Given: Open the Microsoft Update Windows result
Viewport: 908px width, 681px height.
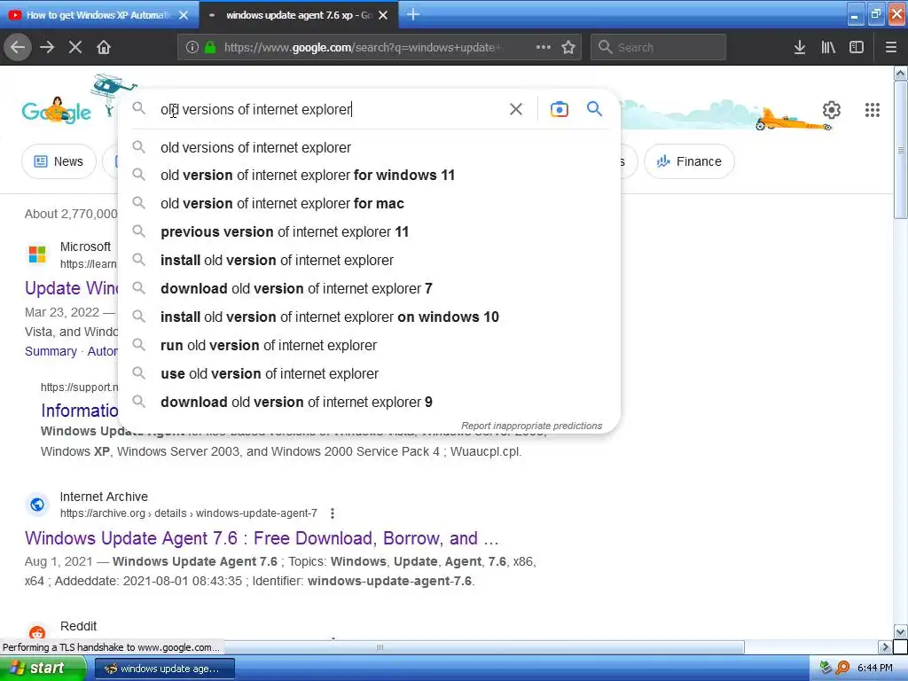Looking at the screenshot, I should (x=71, y=288).
